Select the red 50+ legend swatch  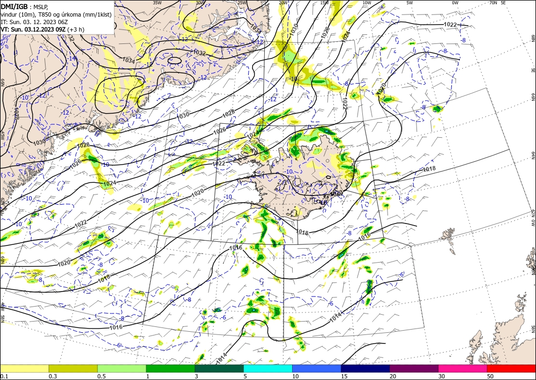click(511, 368)
